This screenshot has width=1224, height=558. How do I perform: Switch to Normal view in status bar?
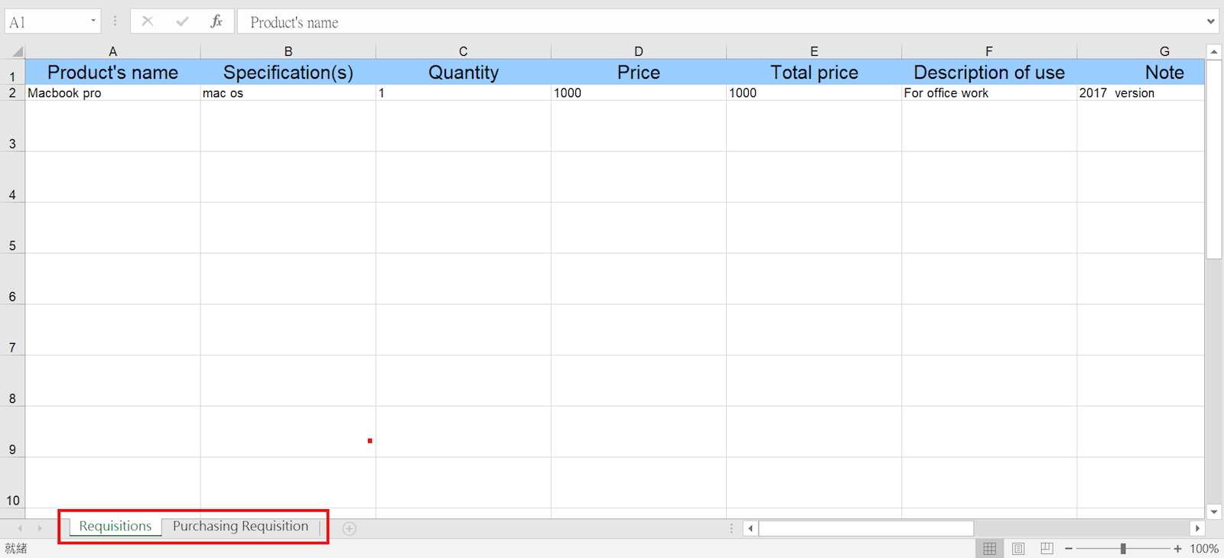tap(989, 549)
